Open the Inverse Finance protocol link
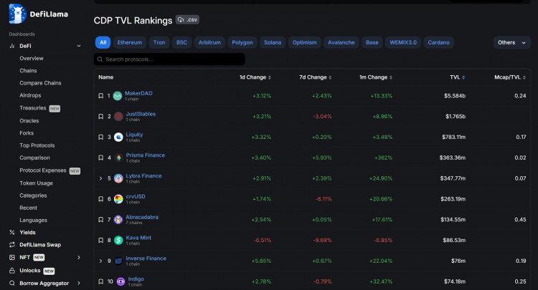The height and width of the screenshot is (290, 538). (146, 258)
